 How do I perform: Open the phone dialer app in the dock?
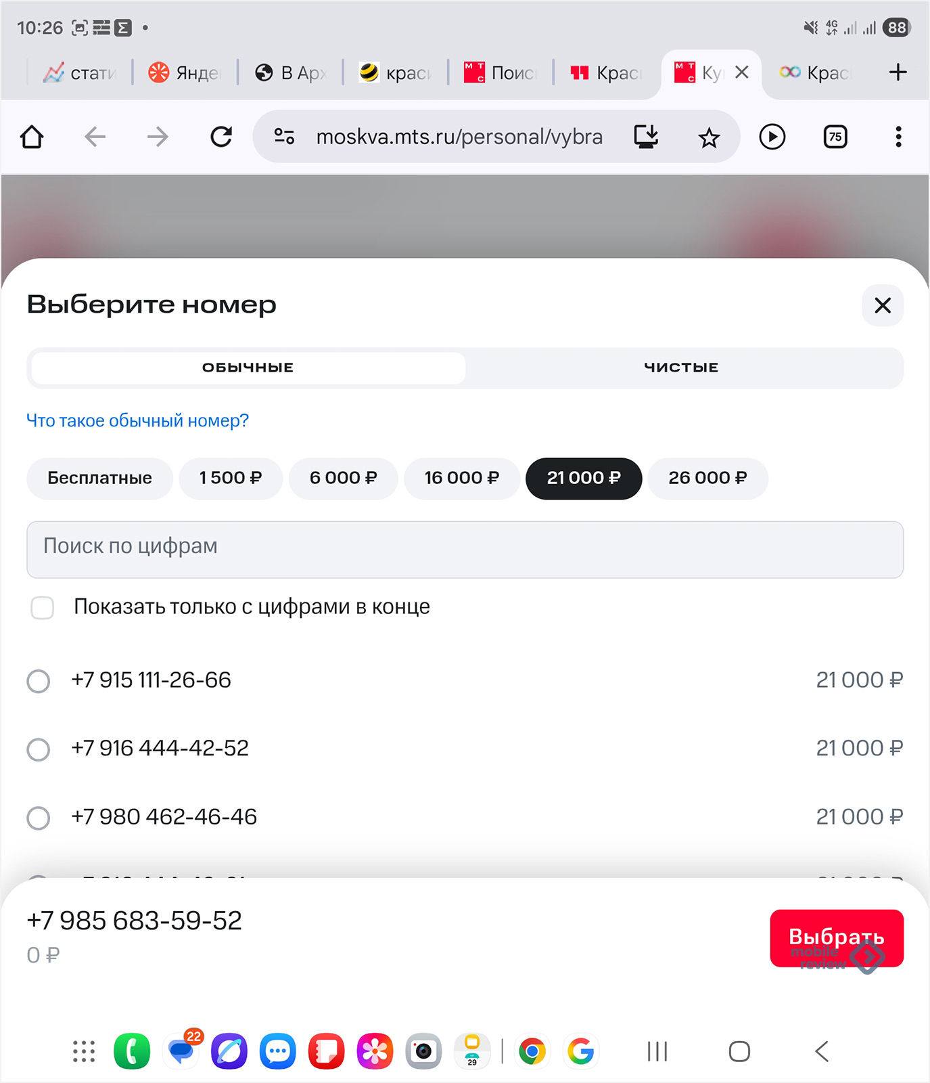pos(132,1051)
